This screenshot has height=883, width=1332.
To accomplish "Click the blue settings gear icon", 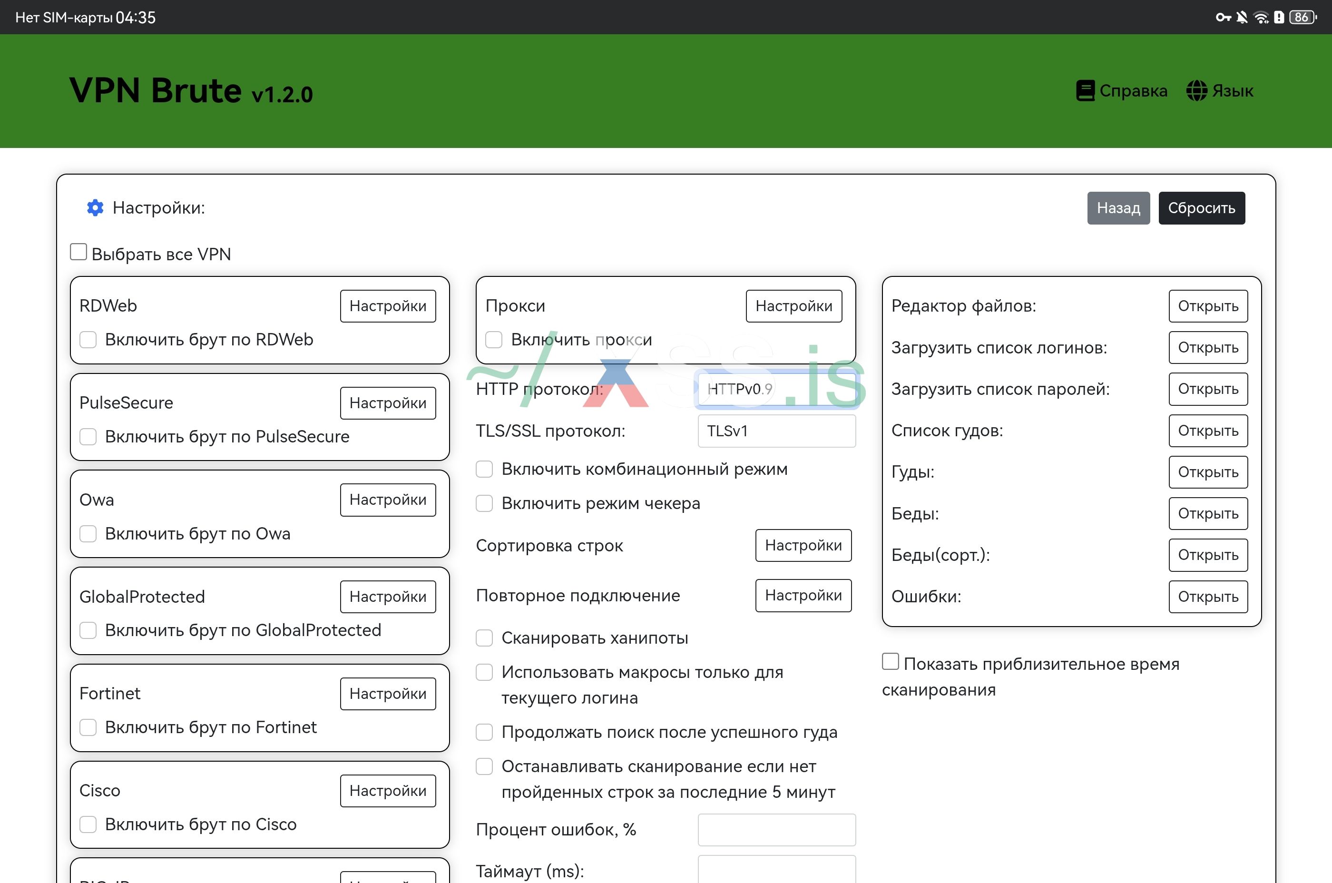I will [x=95, y=208].
